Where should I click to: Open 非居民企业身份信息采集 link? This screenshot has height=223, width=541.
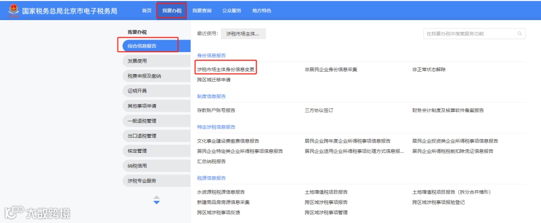click(x=331, y=69)
